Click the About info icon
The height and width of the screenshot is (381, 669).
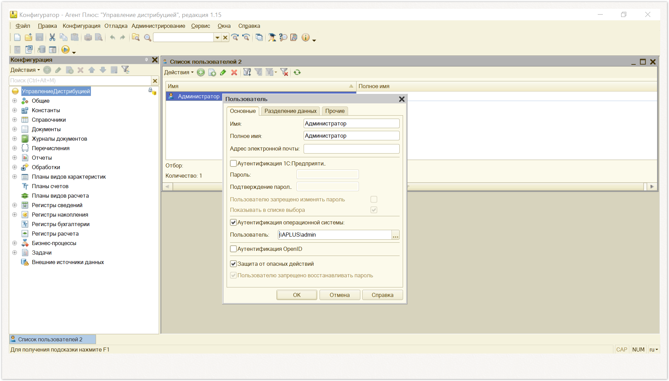click(x=305, y=38)
